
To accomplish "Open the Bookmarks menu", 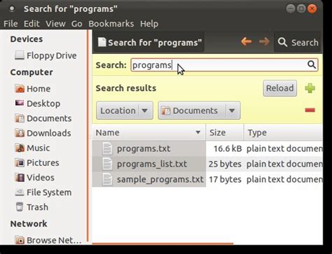I will point(111,24).
